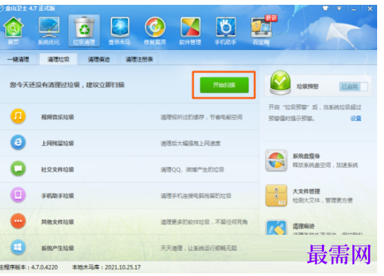Click the green shield checkmark icon
Image resolution: width=384 pixels, height=276 pixels.
click(x=280, y=82)
